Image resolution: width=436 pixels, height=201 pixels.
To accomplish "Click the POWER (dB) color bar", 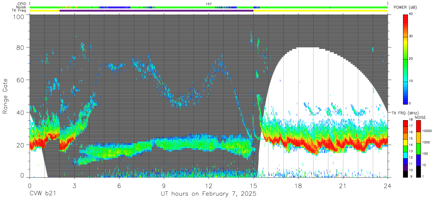I will (x=405, y=59).
